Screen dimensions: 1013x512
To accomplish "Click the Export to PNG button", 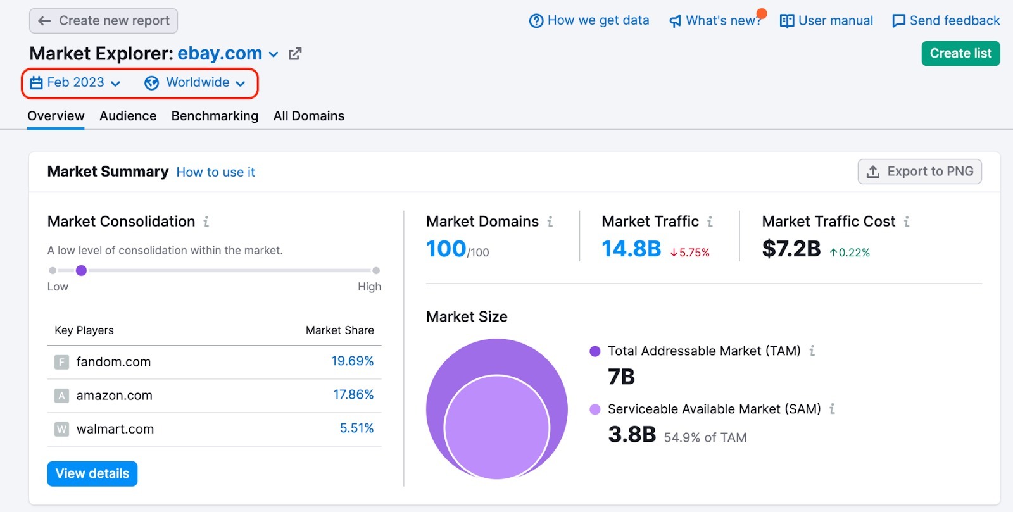I will click(920, 172).
